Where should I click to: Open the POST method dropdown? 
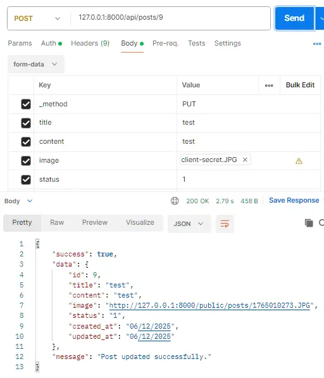(x=37, y=18)
